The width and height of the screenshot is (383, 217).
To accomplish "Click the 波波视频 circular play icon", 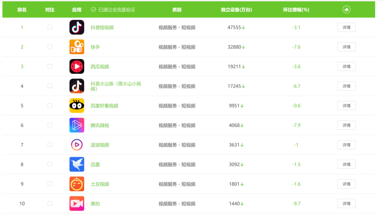I will click(x=77, y=145).
